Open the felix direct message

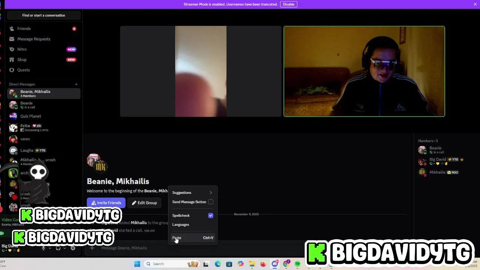tap(43, 127)
